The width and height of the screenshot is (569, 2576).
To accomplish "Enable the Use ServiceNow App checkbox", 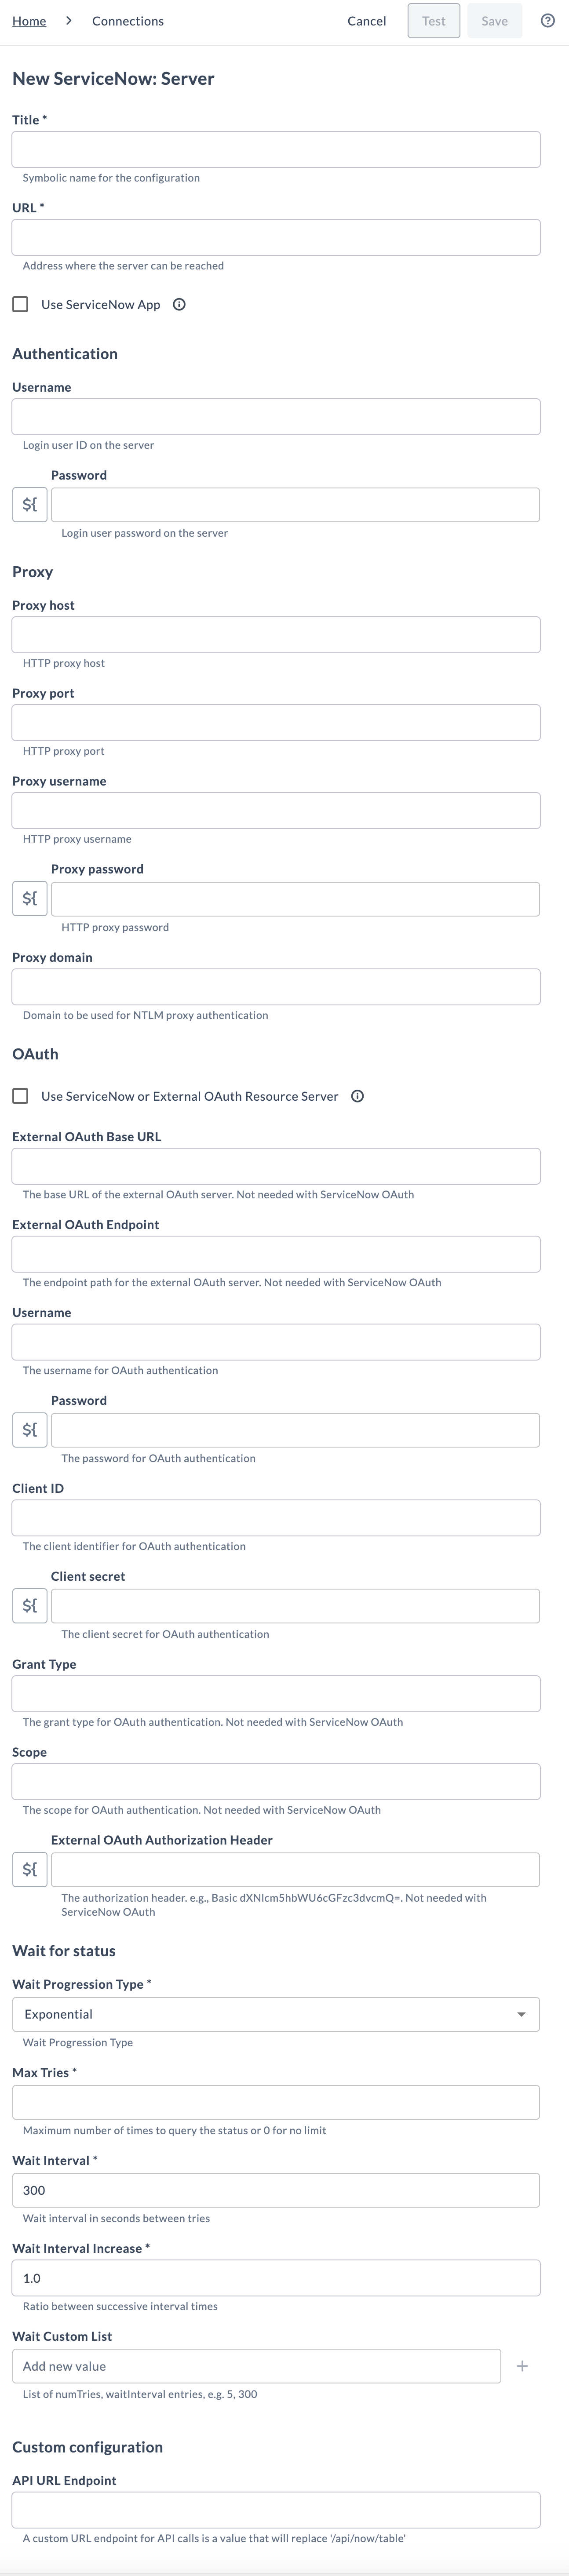I will pyautogui.click(x=19, y=304).
